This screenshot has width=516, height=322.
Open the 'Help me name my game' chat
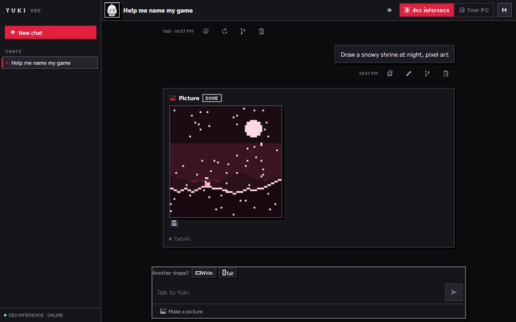[50, 63]
